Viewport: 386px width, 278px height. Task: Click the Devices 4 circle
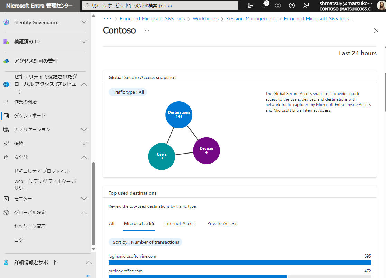point(206,150)
